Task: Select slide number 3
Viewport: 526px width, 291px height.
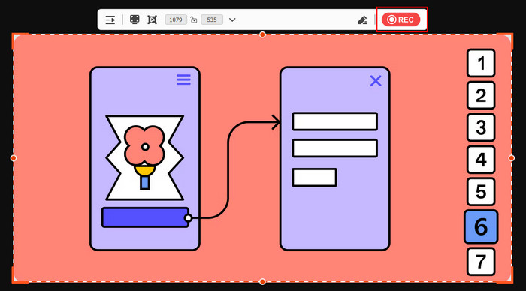Action: click(481, 127)
